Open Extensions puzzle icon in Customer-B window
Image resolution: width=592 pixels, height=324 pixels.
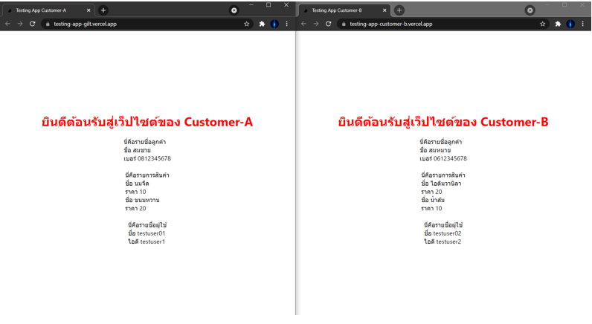558,24
